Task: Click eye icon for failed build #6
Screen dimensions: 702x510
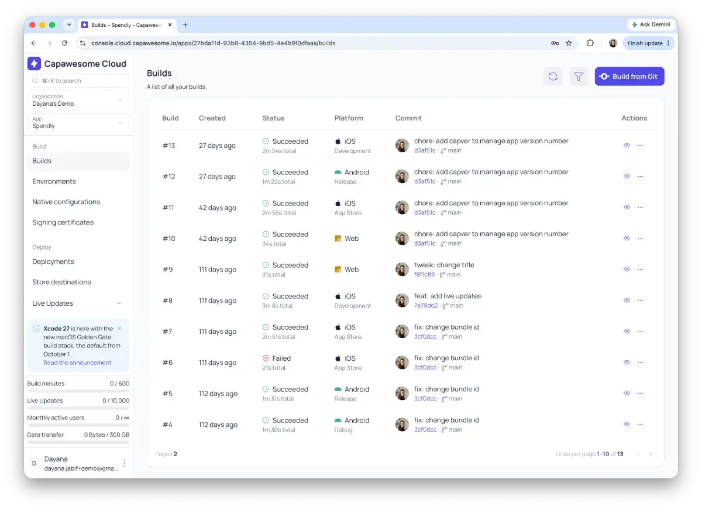Action: (x=627, y=362)
